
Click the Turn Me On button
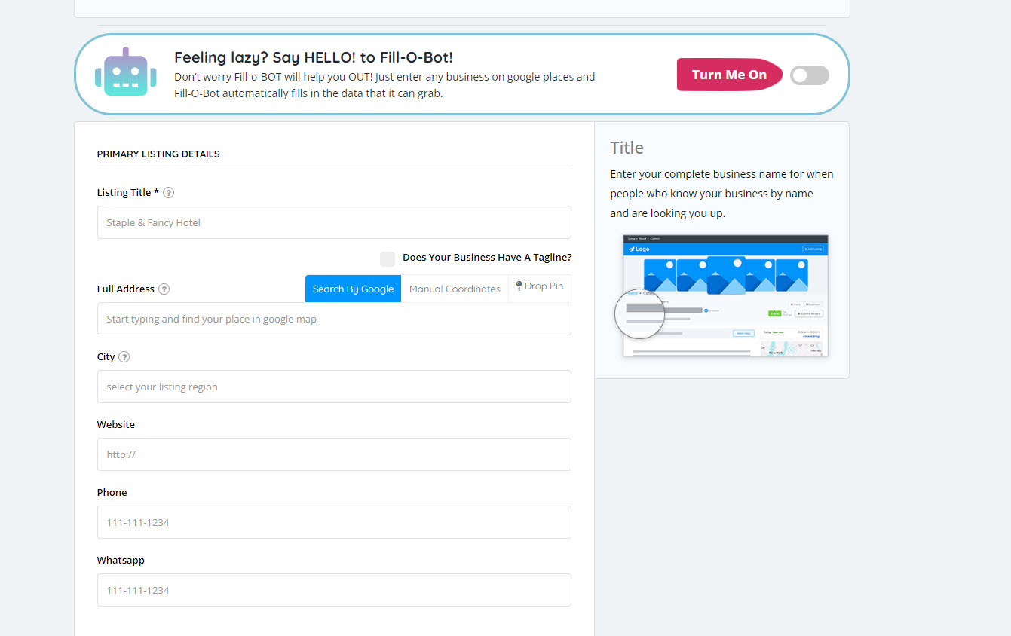coord(729,75)
